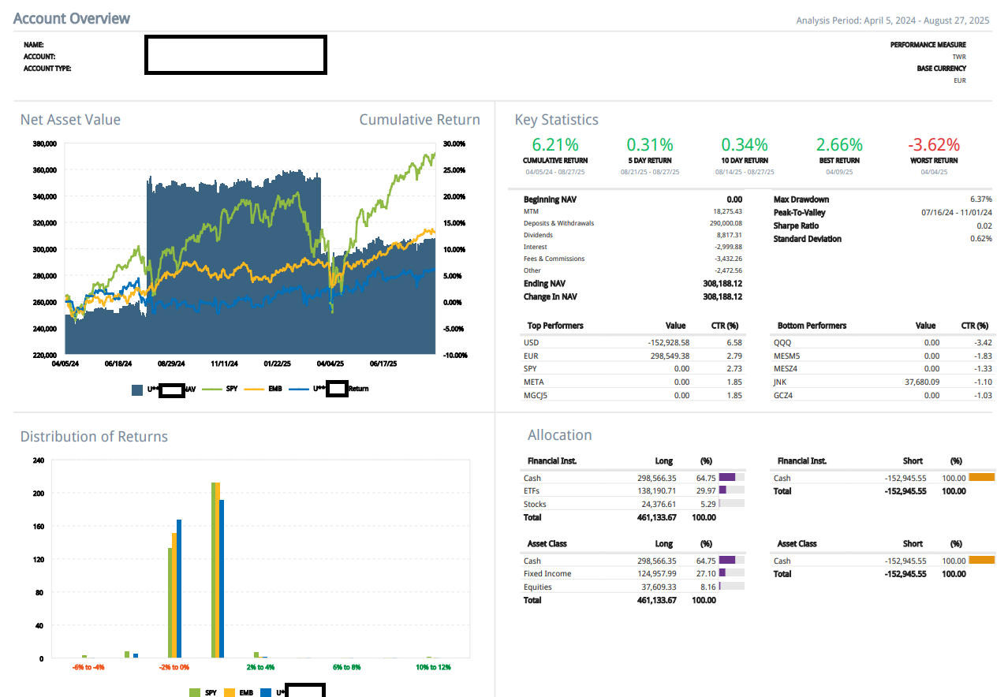The image size is (1008, 697).
Task: Click the green SPY swatch in Distribution legend
Action: pos(195,692)
